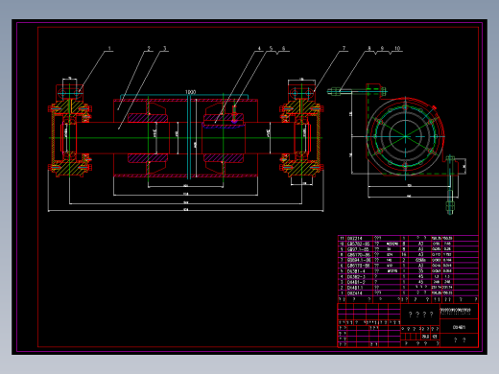The width and height of the screenshot is (499, 374).
Task: Click the balloon label 3
Action: (x=165, y=49)
